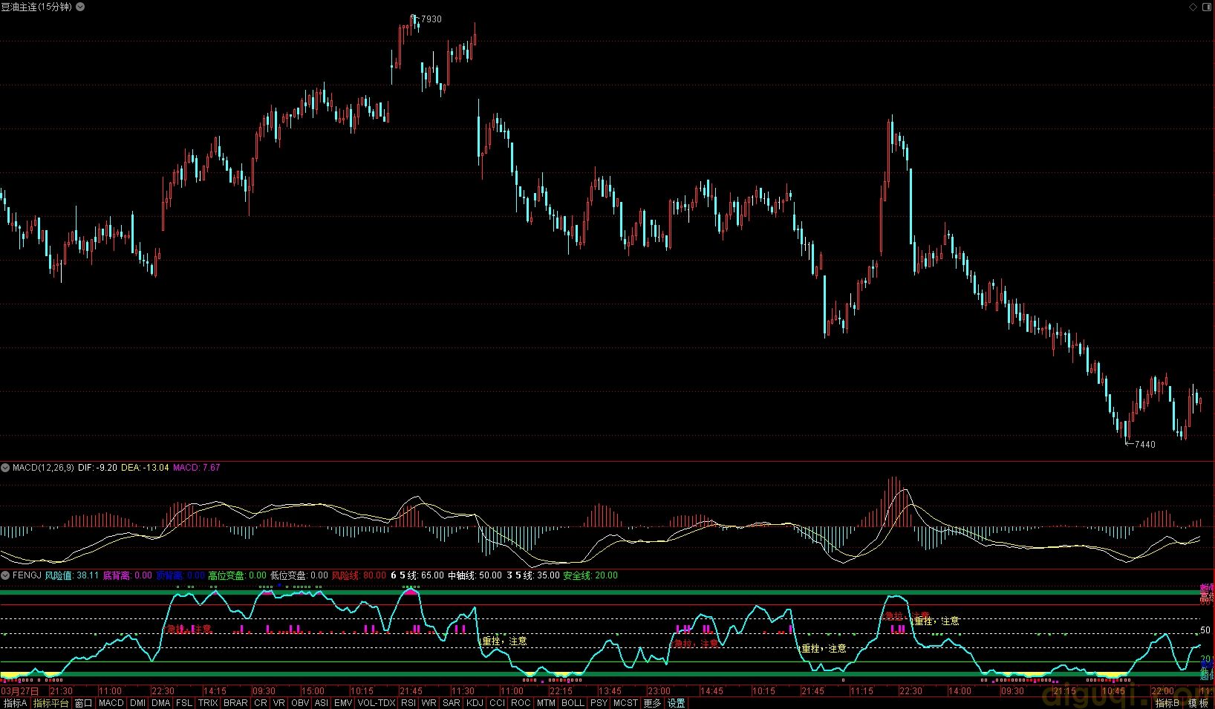The width and height of the screenshot is (1215, 709).
Task: Click the 豆油主连(15分钟) chart title
Action: (x=36, y=7)
